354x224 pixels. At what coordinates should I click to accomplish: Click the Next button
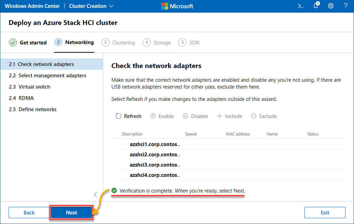pyautogui.click(x=71, y=212)
